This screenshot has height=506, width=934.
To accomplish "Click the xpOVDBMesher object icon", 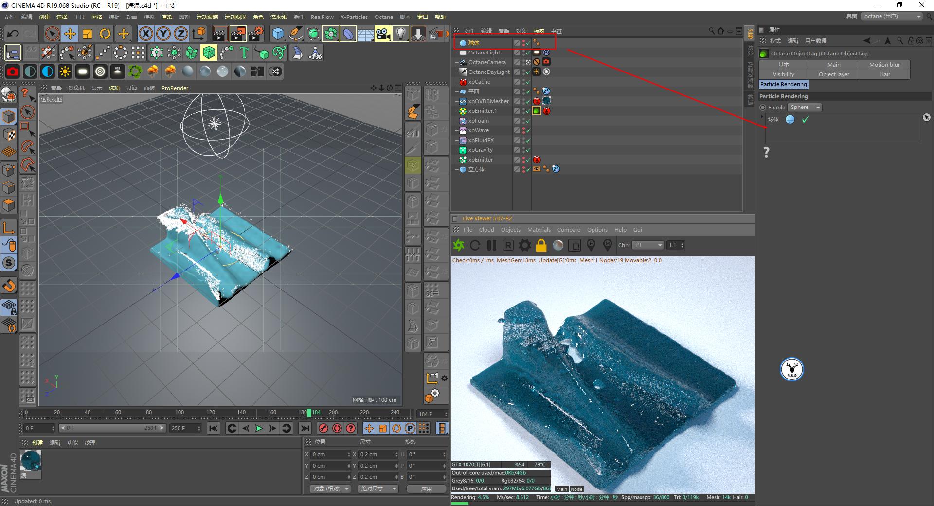I will click(463, 101).
